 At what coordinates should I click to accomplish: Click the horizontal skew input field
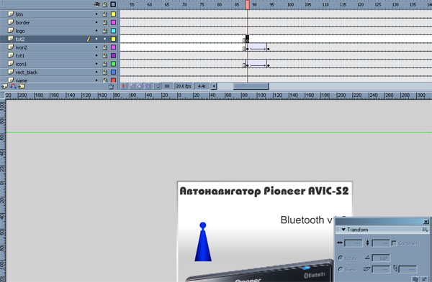[x=380, y=269]
